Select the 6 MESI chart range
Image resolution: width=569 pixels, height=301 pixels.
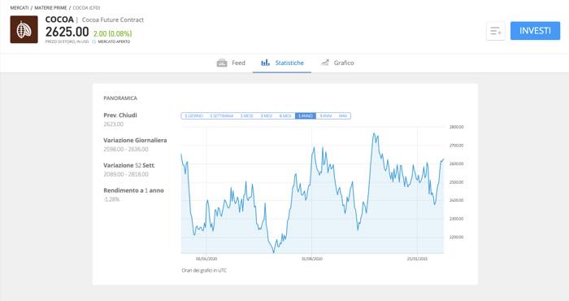(285, 116)
